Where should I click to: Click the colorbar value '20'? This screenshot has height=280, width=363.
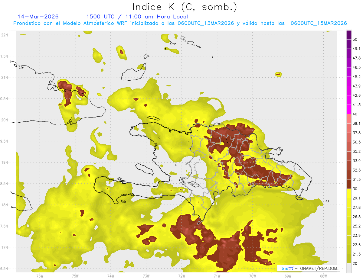pos(355,263)
